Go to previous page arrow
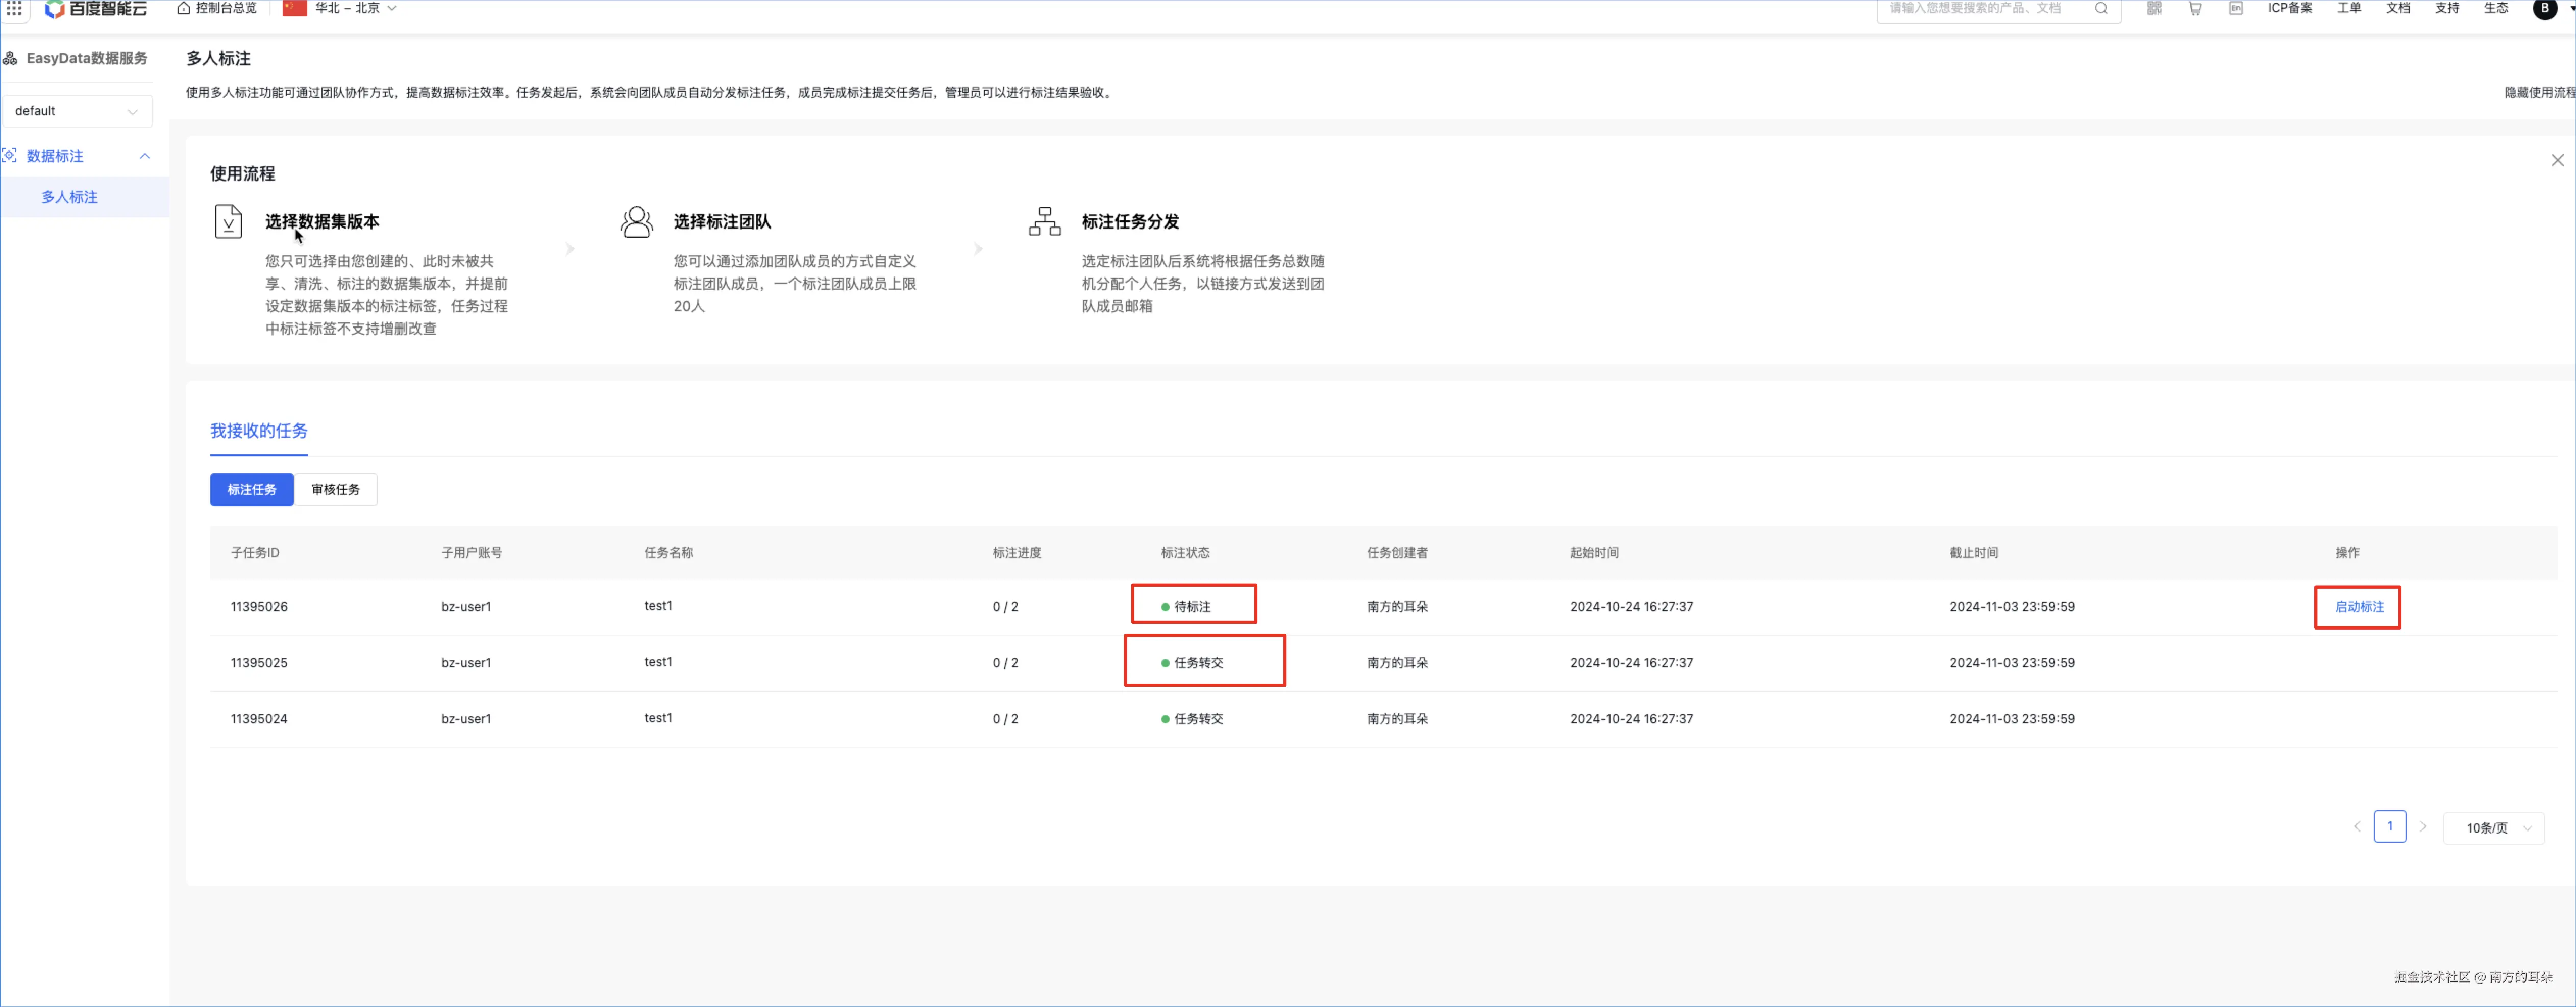2576x1007 pixels. pos(2357,827)
